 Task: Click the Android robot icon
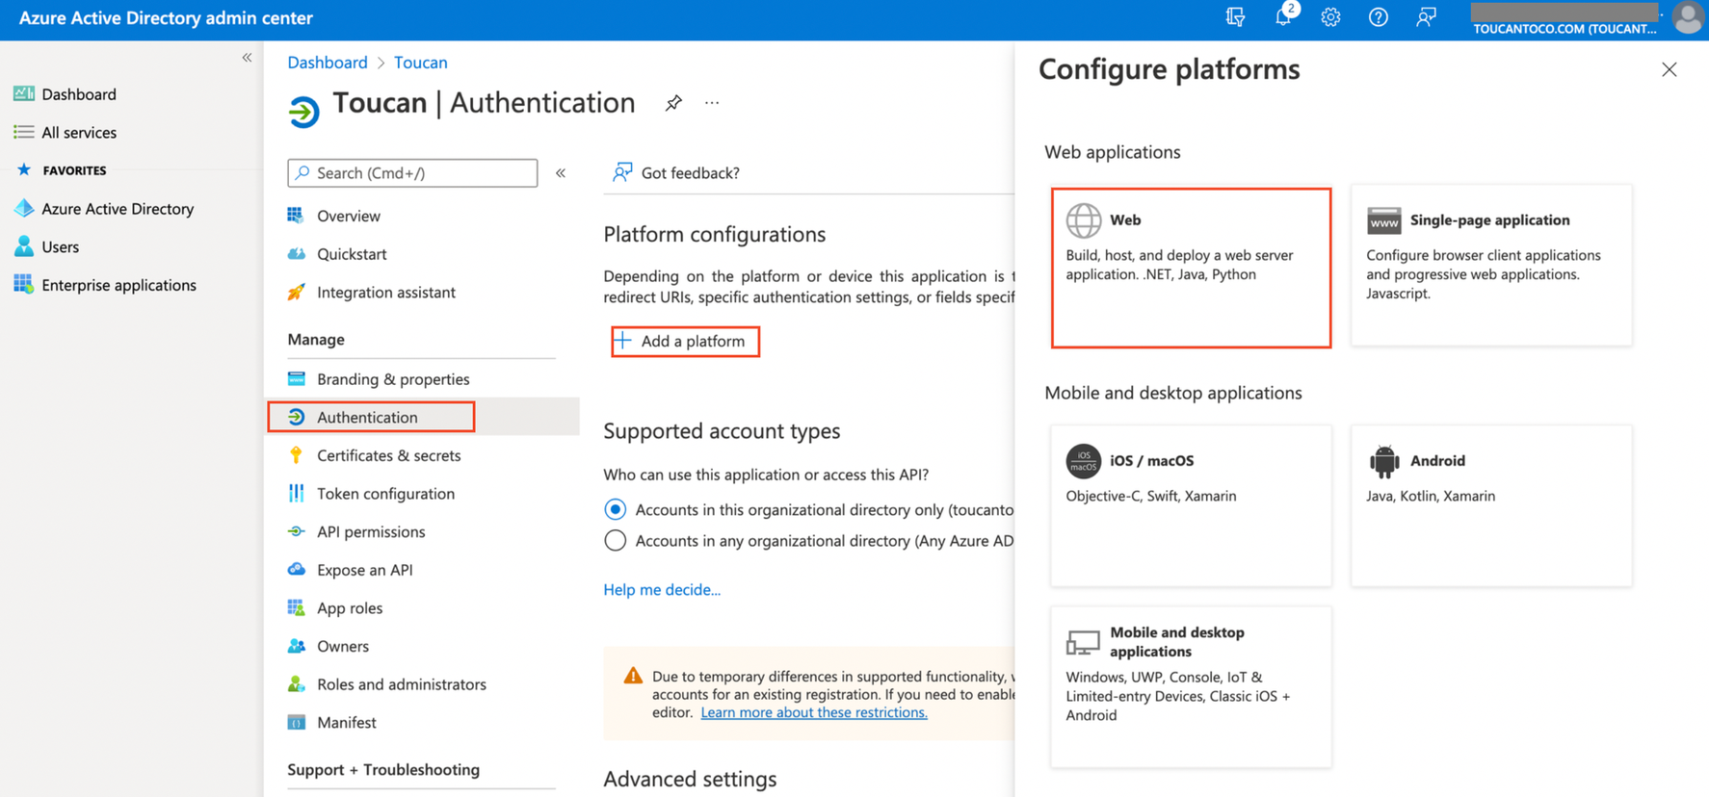1383,461
